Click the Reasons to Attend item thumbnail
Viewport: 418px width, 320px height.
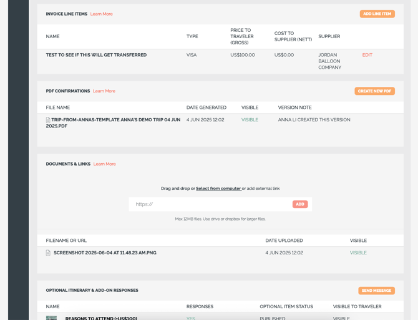point(52,317)
